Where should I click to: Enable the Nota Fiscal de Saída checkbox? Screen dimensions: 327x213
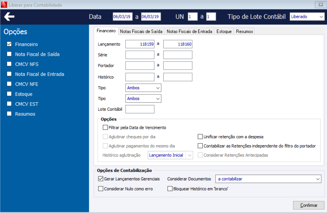[x=9, y=54]
